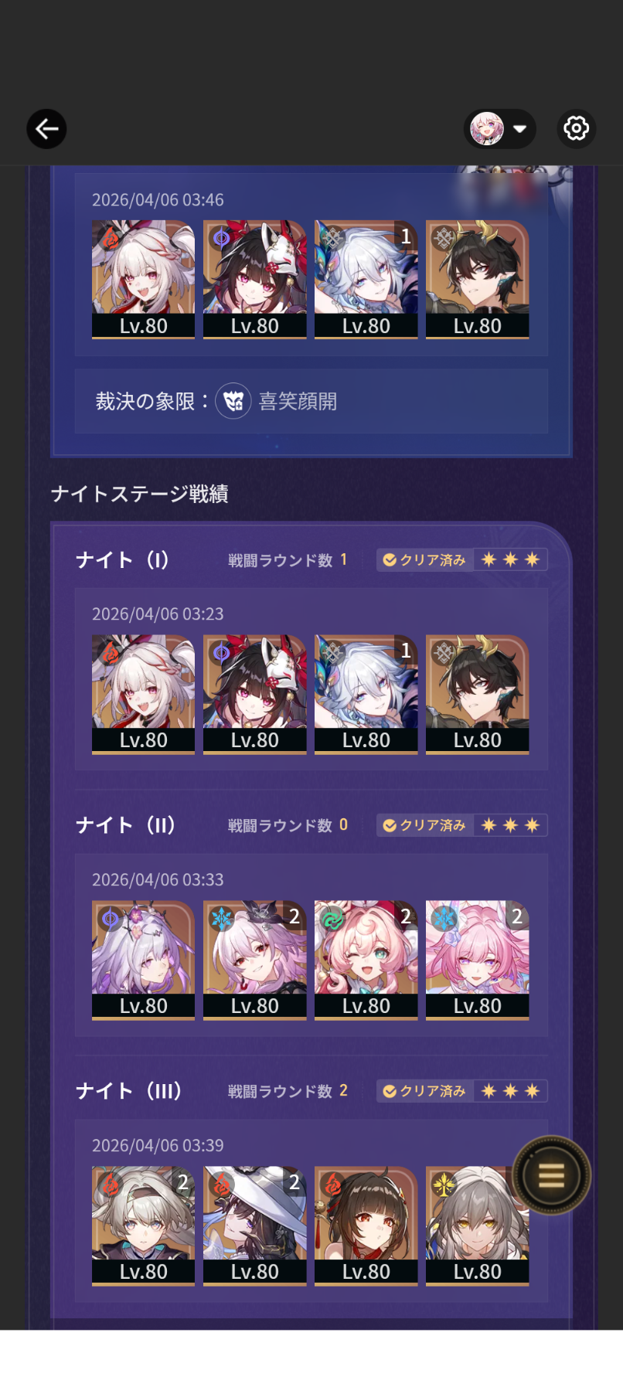Open the floating round menu button
This screenshot has width=623, height=1387.
[x=551, y=1175]
